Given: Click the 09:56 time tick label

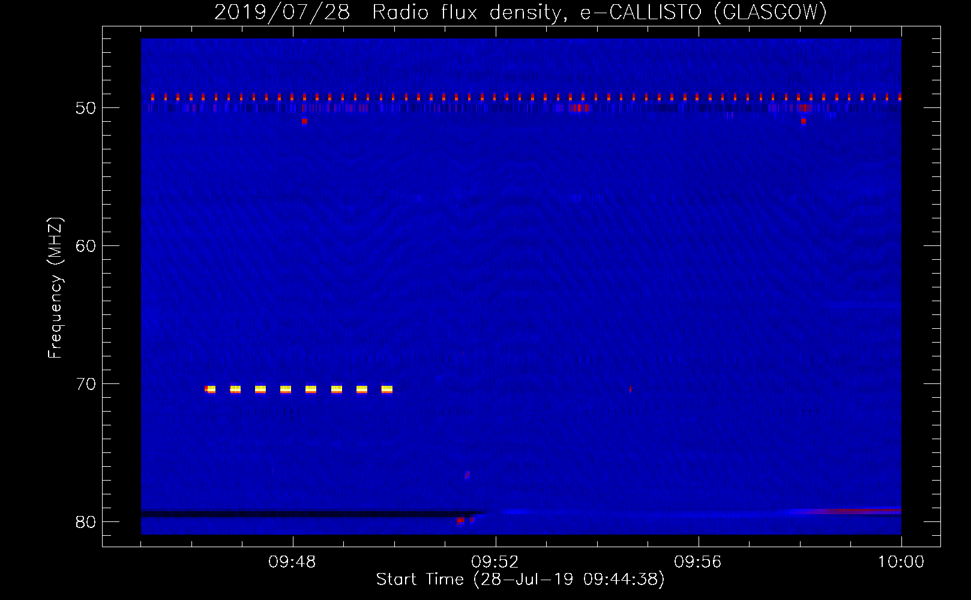Looking at the screenshot, I should 698,562.
